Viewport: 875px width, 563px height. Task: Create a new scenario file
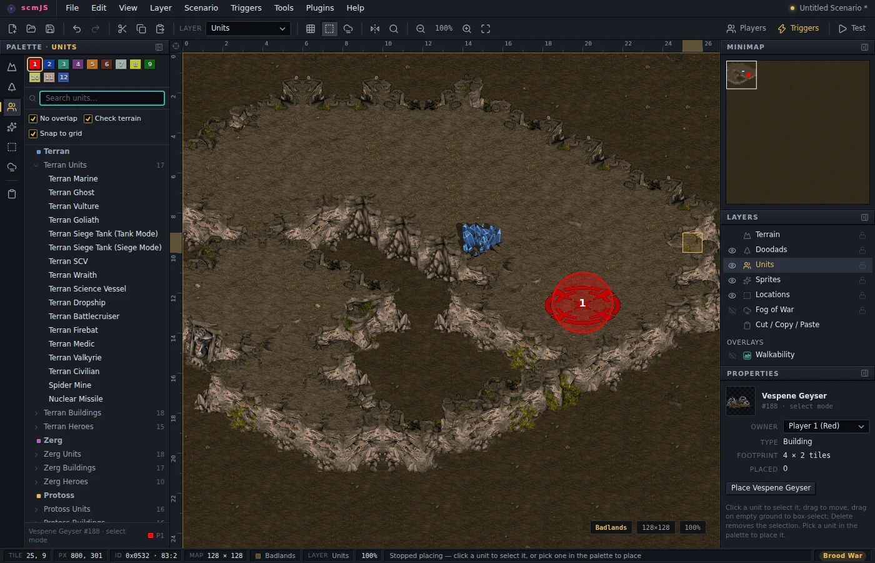(x=12, y=29)
